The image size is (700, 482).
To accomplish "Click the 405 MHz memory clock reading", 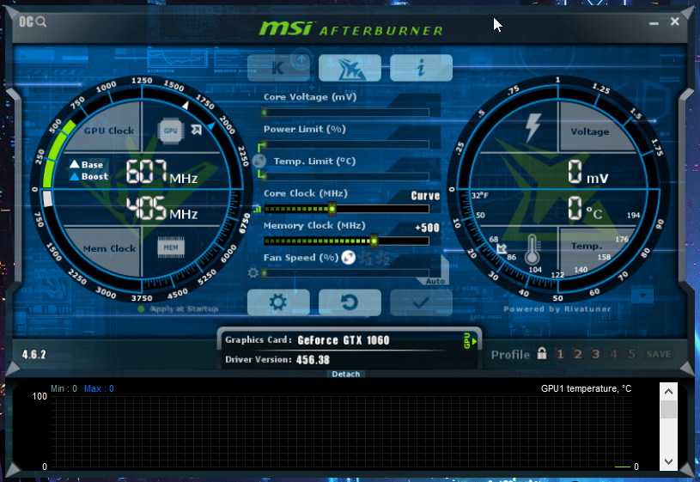I will (161, 209).
